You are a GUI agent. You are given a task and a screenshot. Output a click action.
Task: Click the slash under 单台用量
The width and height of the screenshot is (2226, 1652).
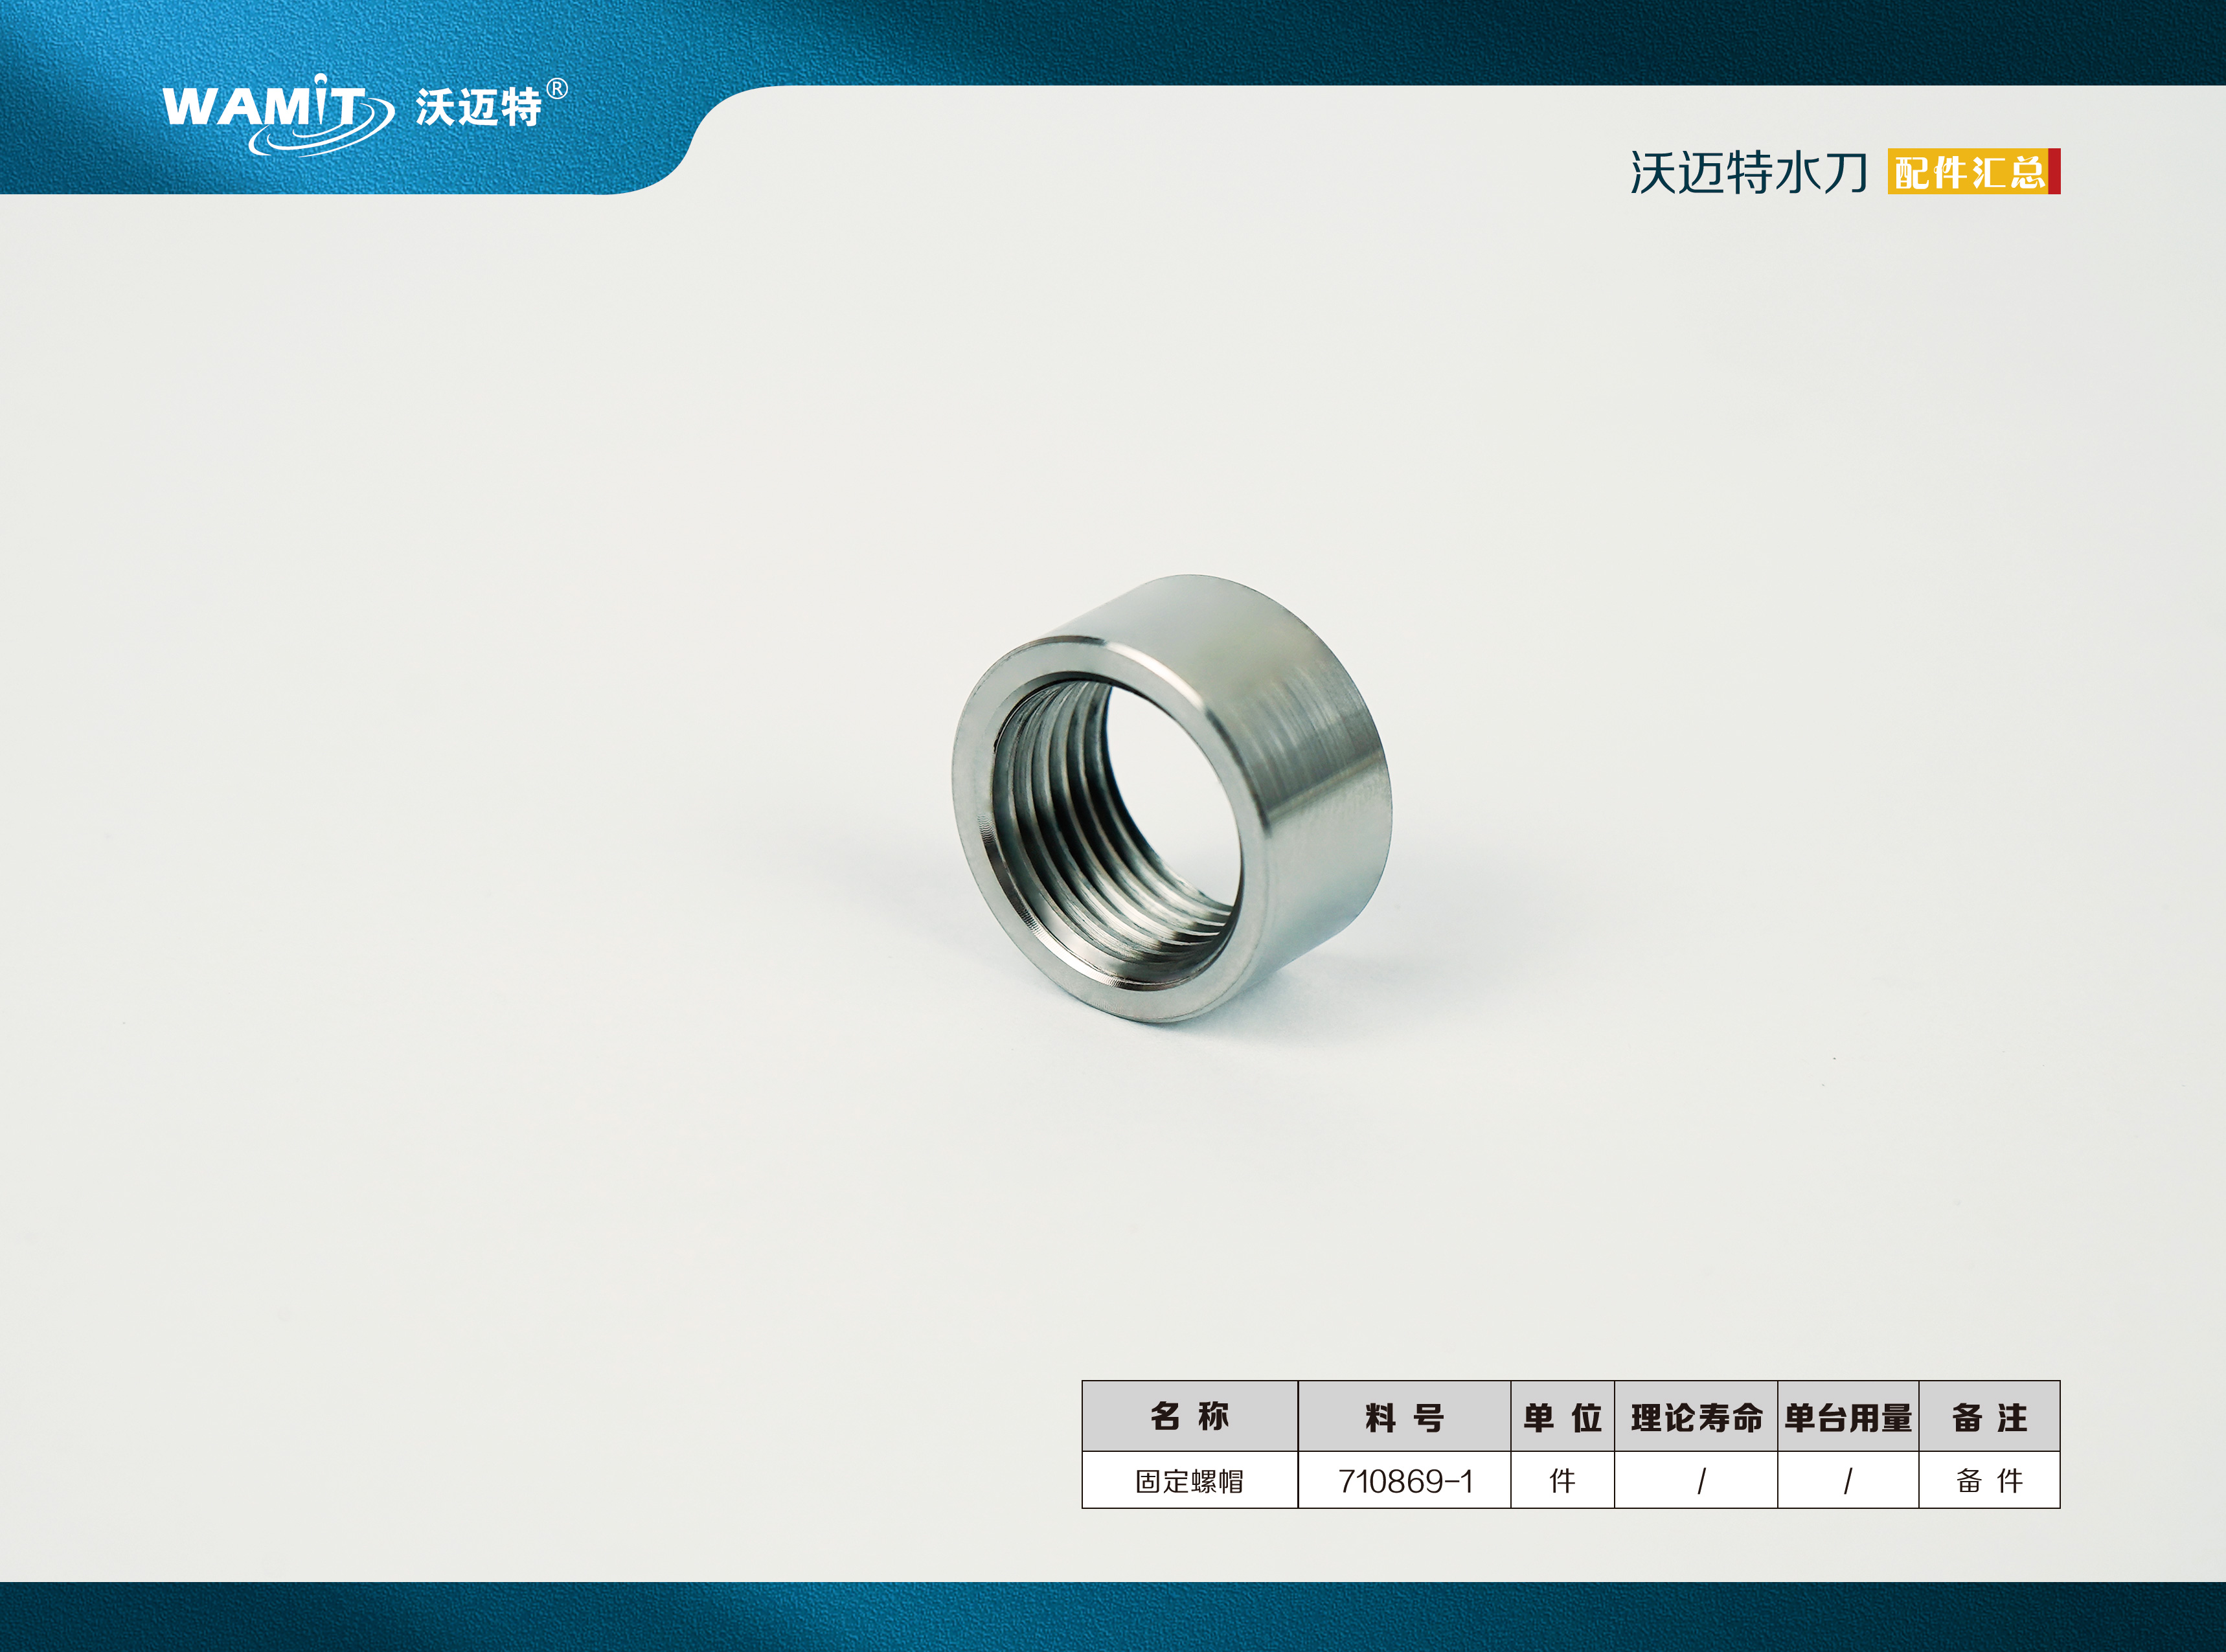1848,1481
